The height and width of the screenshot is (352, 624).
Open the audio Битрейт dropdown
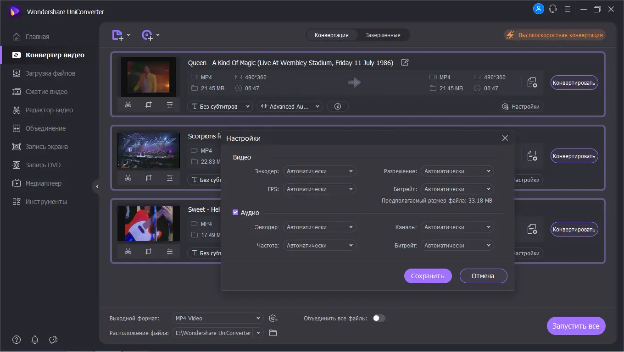coord(457,245)
